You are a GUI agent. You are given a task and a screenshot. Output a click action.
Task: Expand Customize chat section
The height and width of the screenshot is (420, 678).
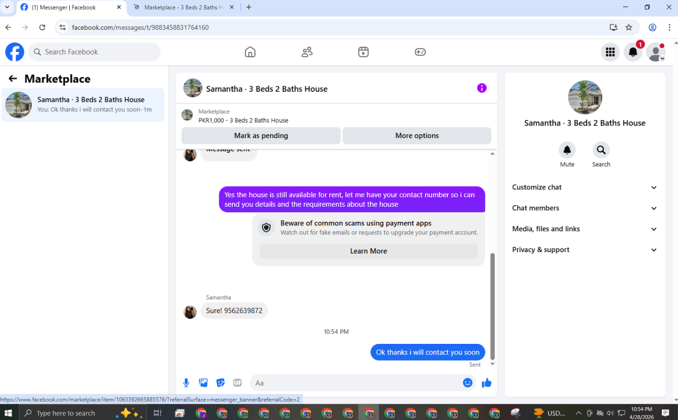[585, 187]
